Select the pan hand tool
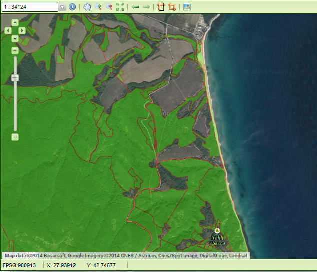 87,7
